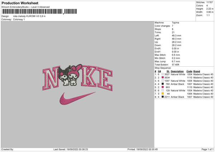The height and width of the screenshot is (152, 215).
Task: Click 'Last Saved: 19/09/2022 00:08:23' footer text
Action: coord(71,149)
